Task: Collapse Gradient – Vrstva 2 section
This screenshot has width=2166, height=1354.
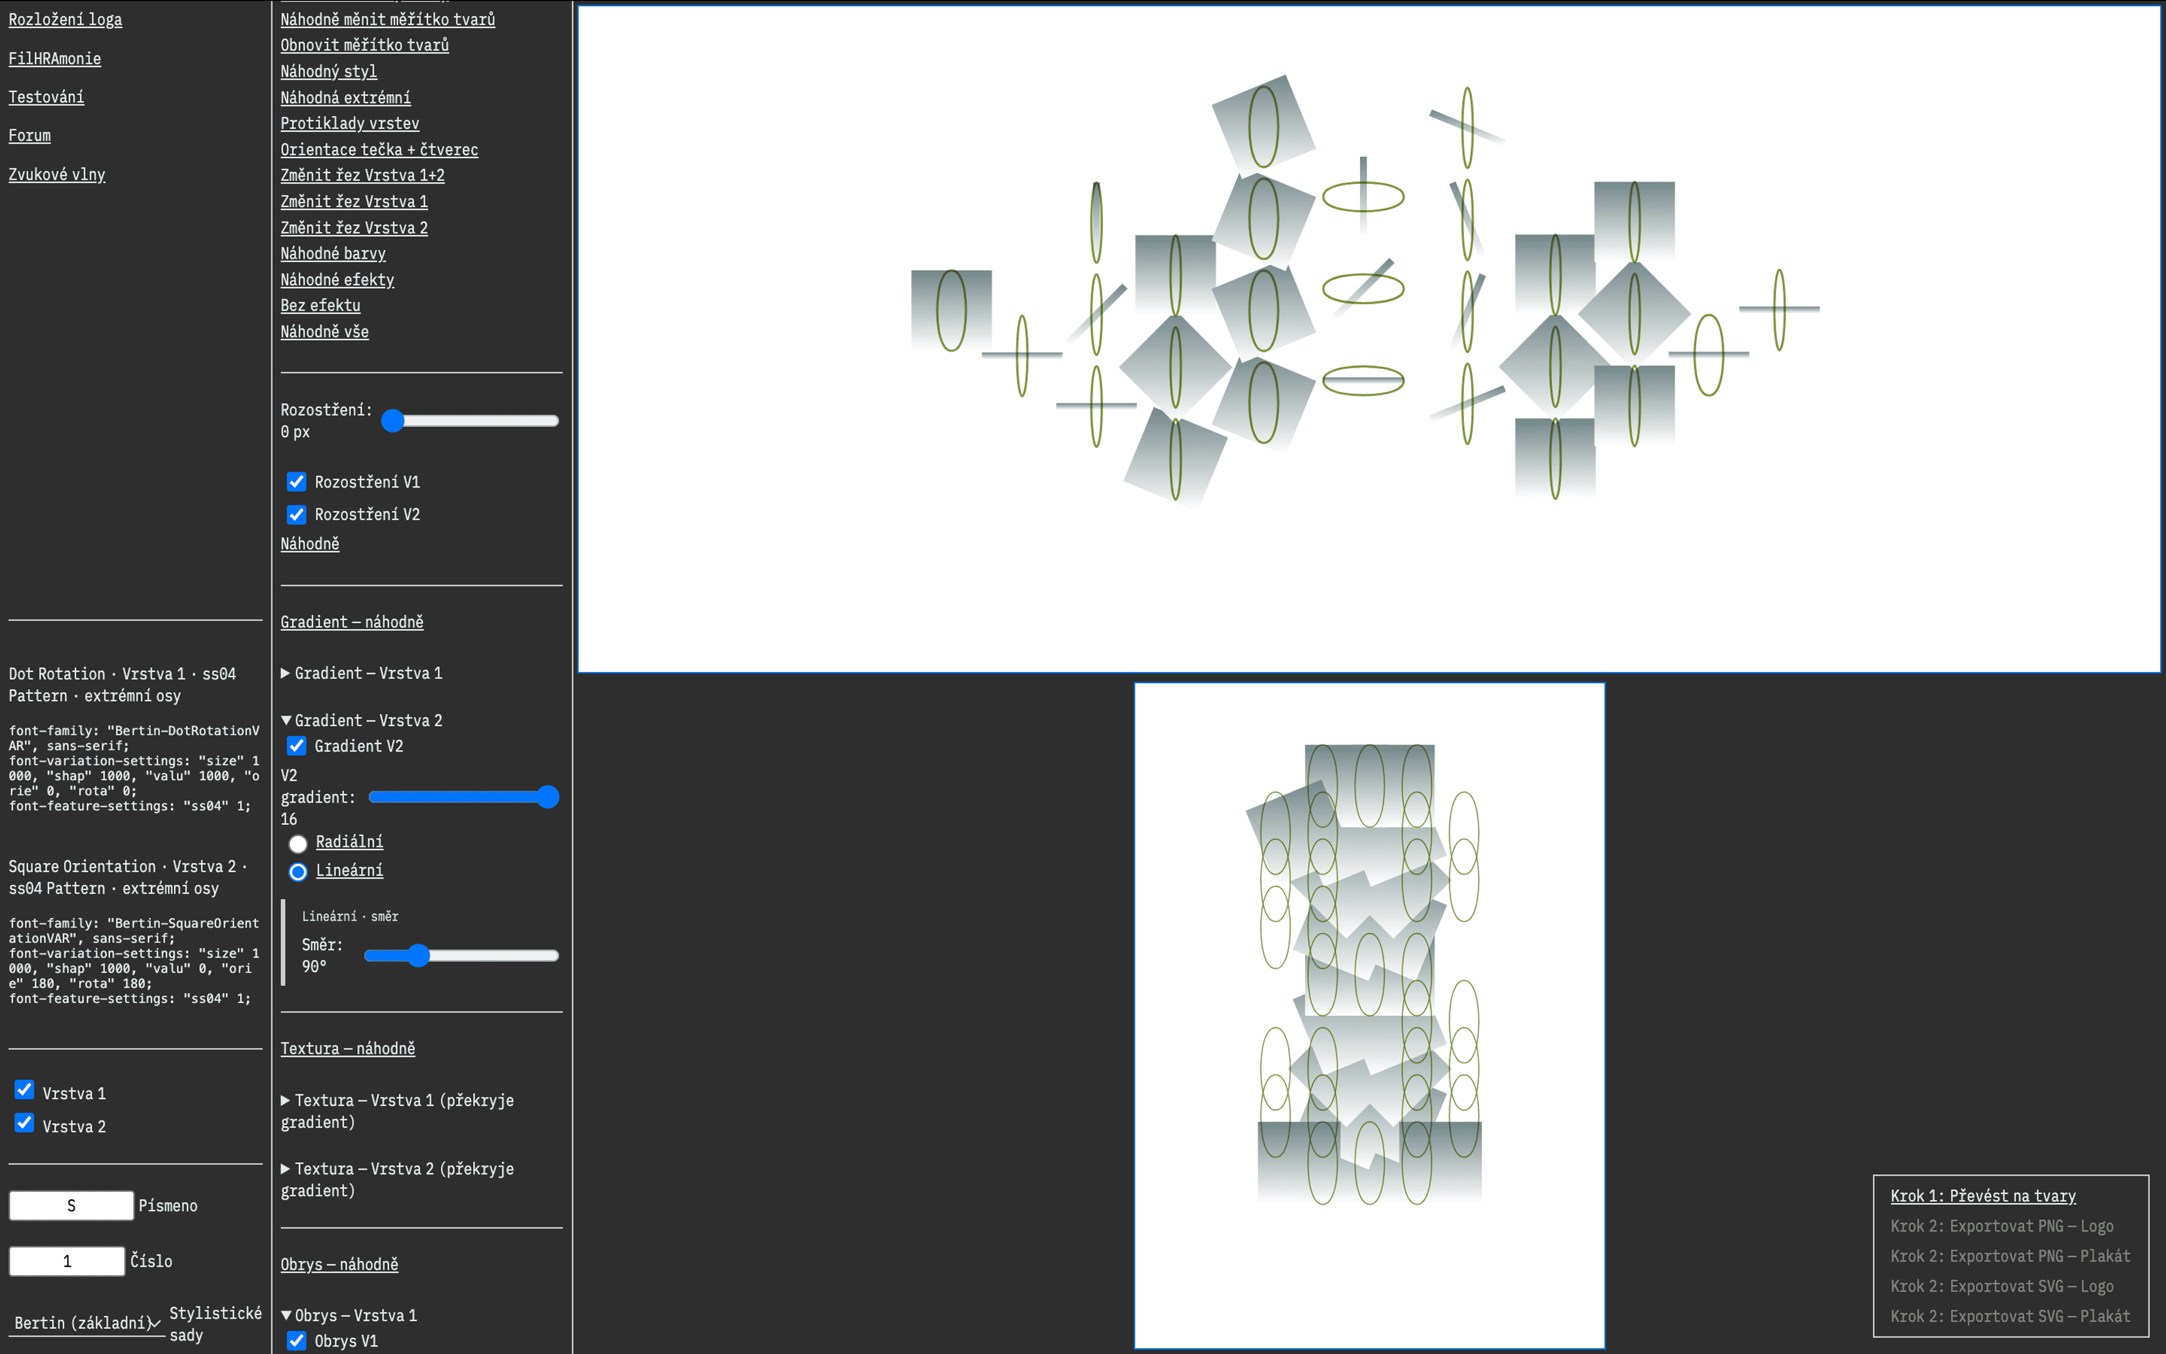Action: pyautogui.click(x=362, y=720)
